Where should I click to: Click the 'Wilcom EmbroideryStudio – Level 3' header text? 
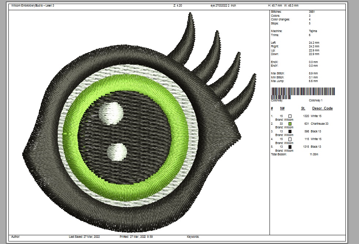[x=33, y=5]
